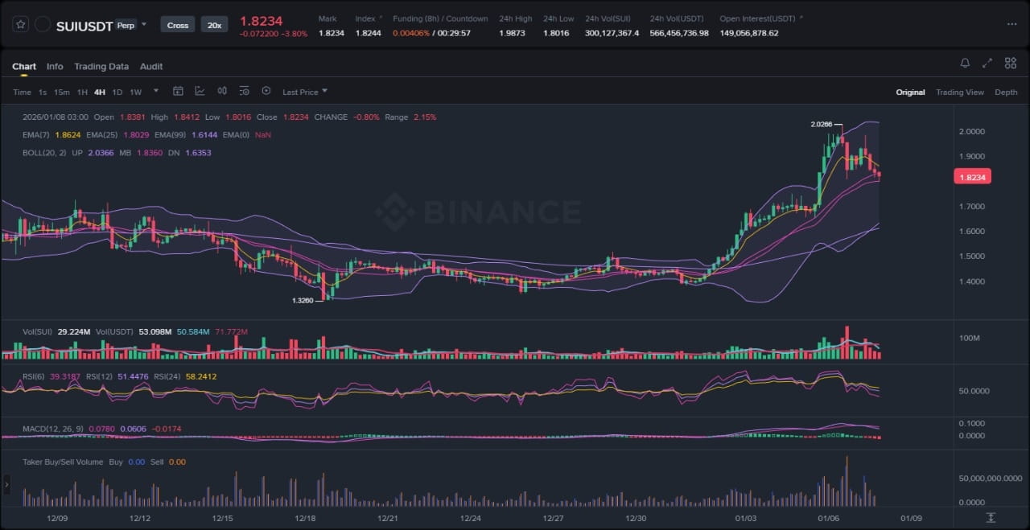Click the EMA(25) indicator label
This screenshot has height=530, width=1030.
101,134
